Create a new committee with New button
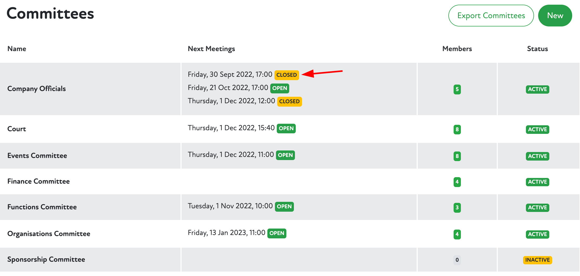This screenshot has height=276, width=580. pyautogui.click(x=555, y=16)
